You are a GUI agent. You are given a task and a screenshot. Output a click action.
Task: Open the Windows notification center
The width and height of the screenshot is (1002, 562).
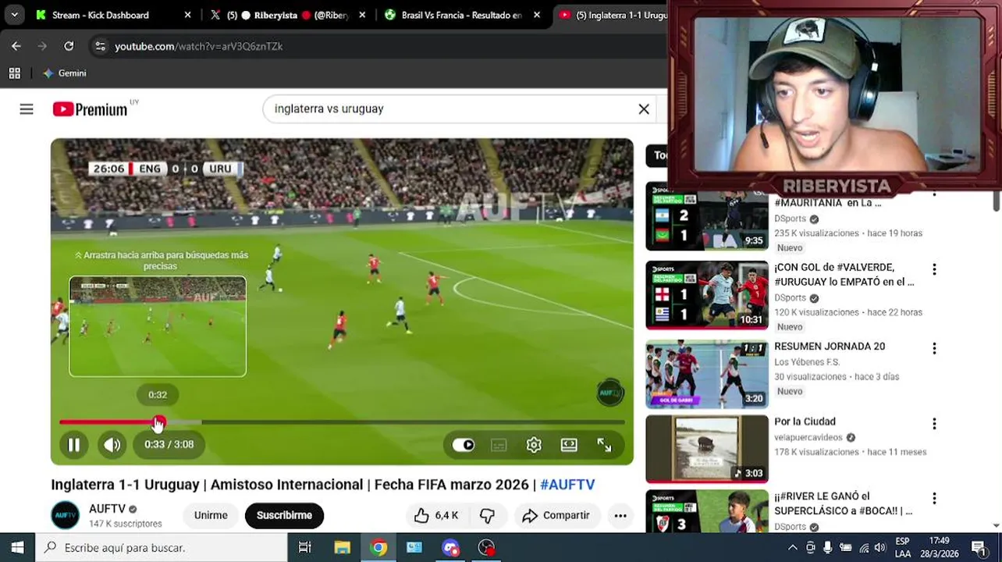point(979,548)
